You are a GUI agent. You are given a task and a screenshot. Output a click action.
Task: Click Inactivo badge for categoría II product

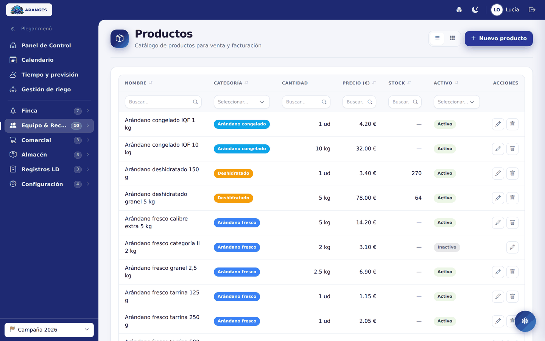(x=447, y=247)
